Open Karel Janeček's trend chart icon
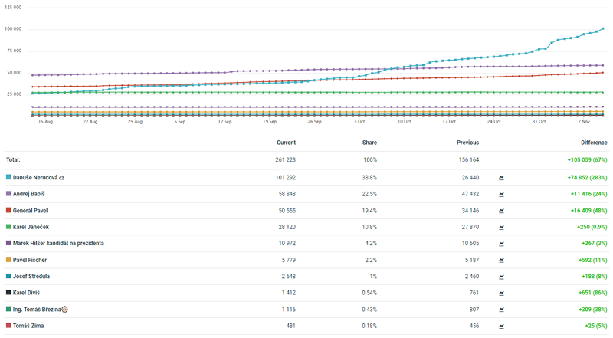The image size is (613, 338). tap(501, 227)
